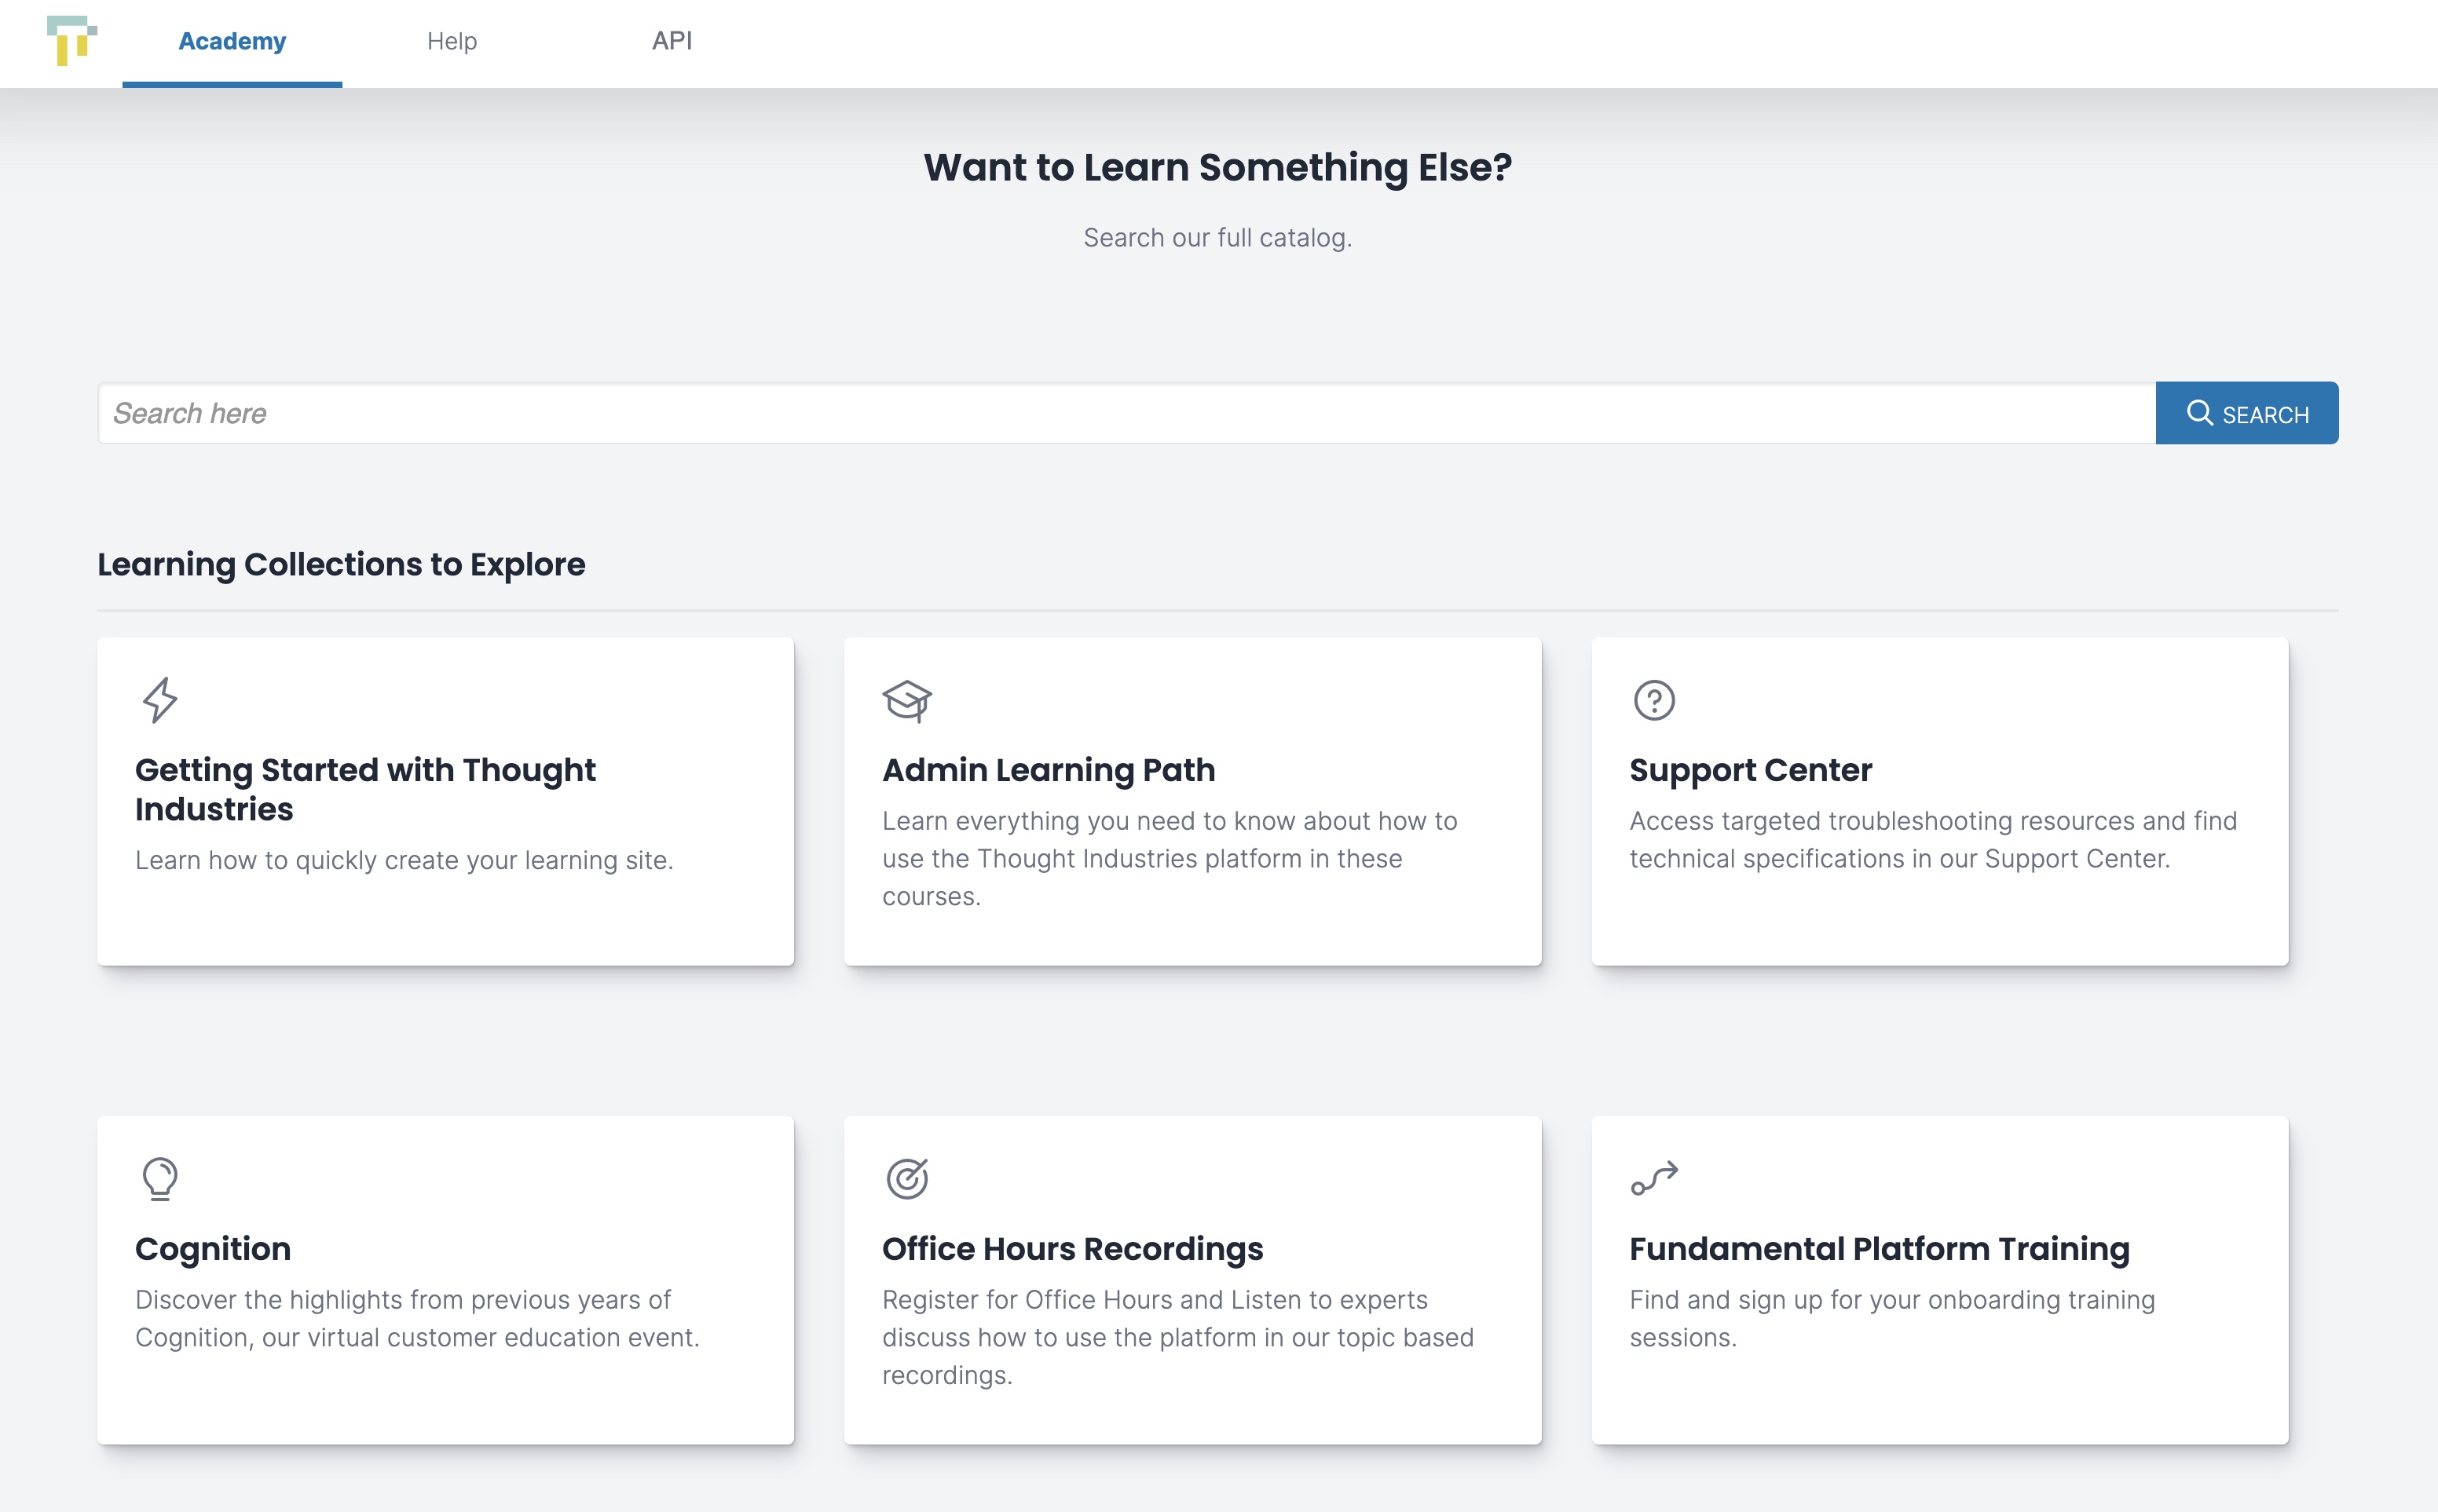
Task: Click the magnifying glass search icon
Action: click(2199, 413)
